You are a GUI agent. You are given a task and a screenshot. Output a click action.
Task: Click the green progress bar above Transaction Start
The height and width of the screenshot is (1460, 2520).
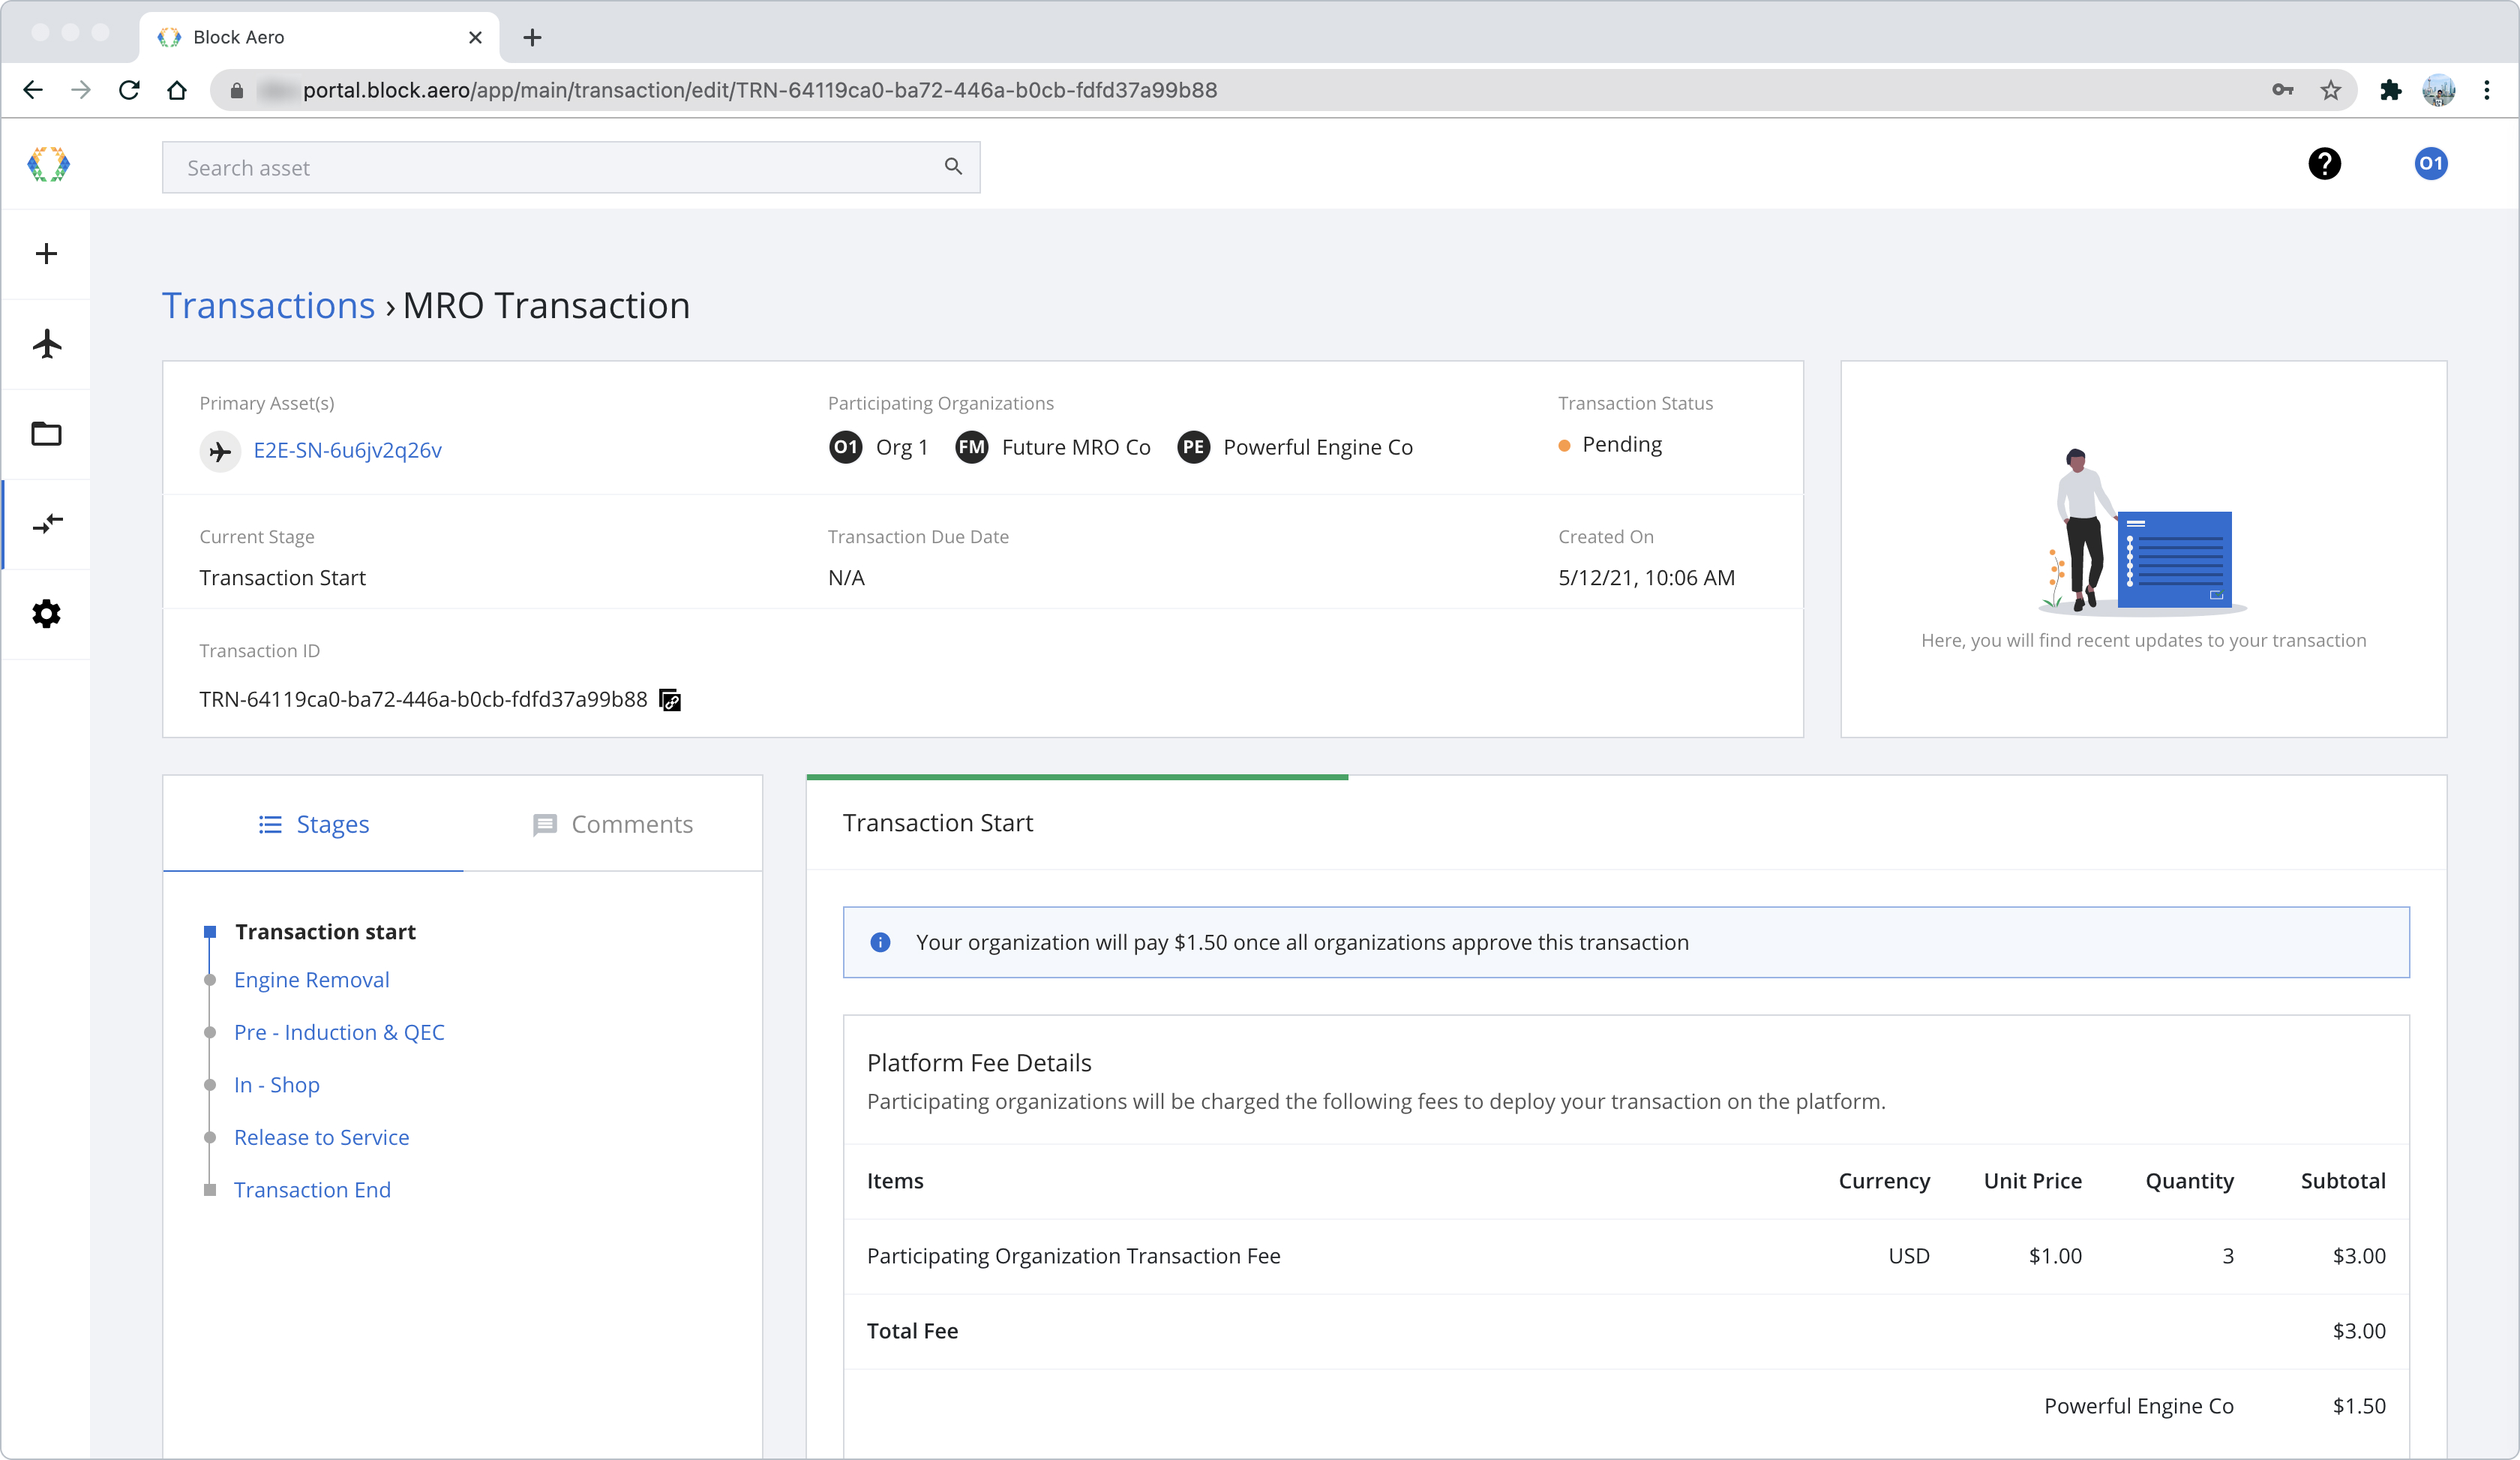(x=1077, y=777)
